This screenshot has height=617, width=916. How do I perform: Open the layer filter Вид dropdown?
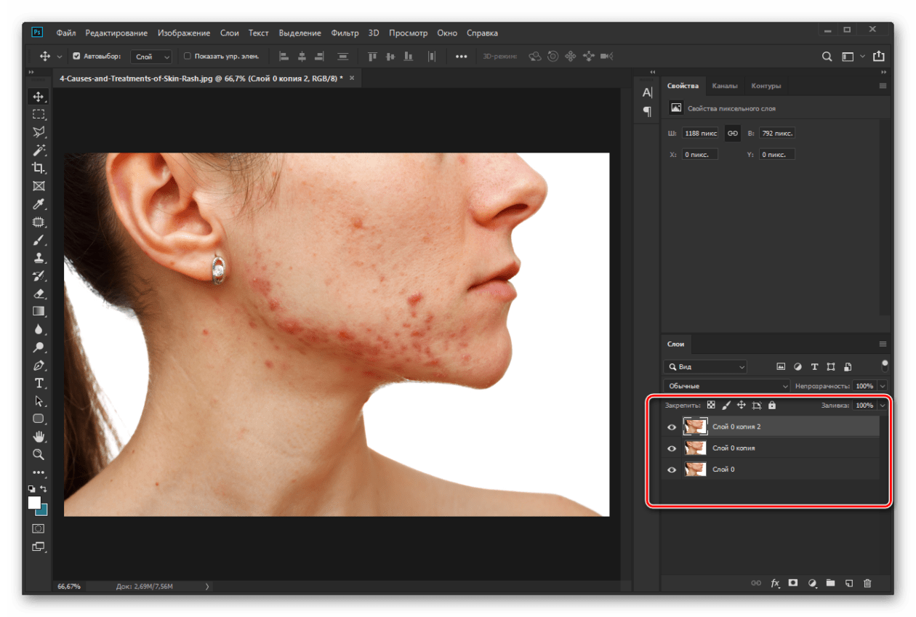click(704, 367)
